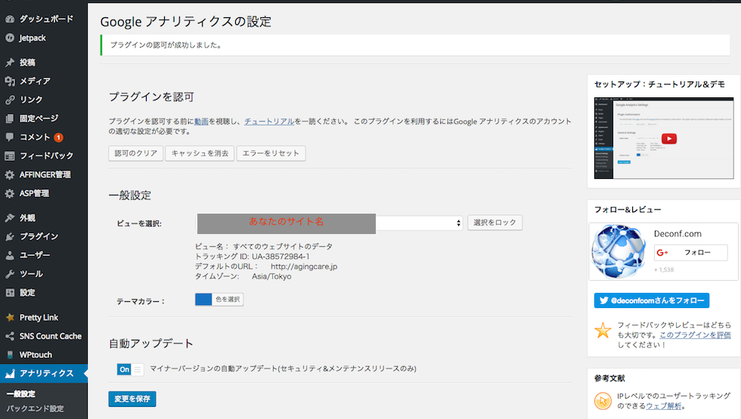
Task: Select the 一般設定 submenu item
Action: tap(21, 393)
